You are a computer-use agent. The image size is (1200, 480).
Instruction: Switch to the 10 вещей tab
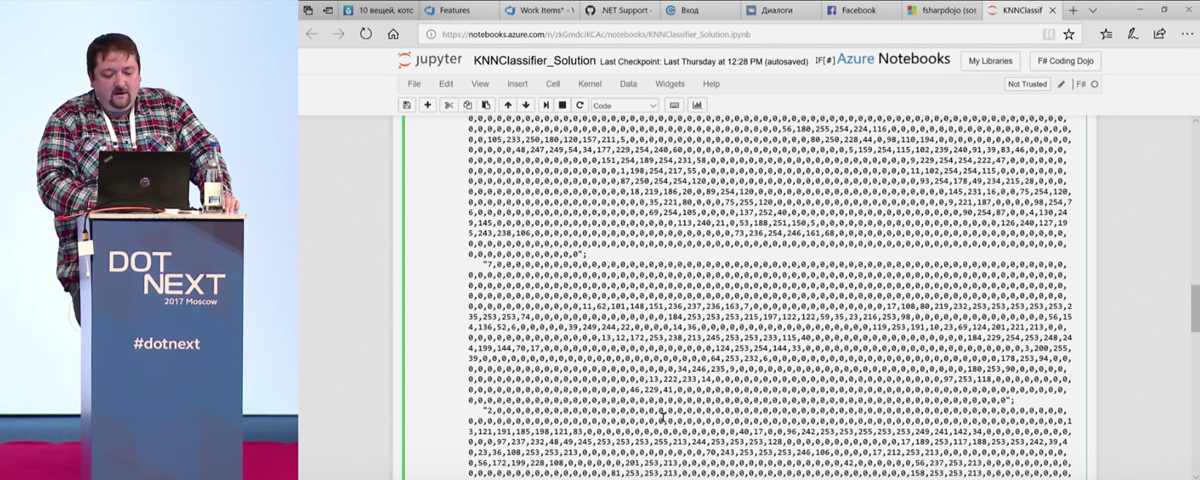point(379,10)
